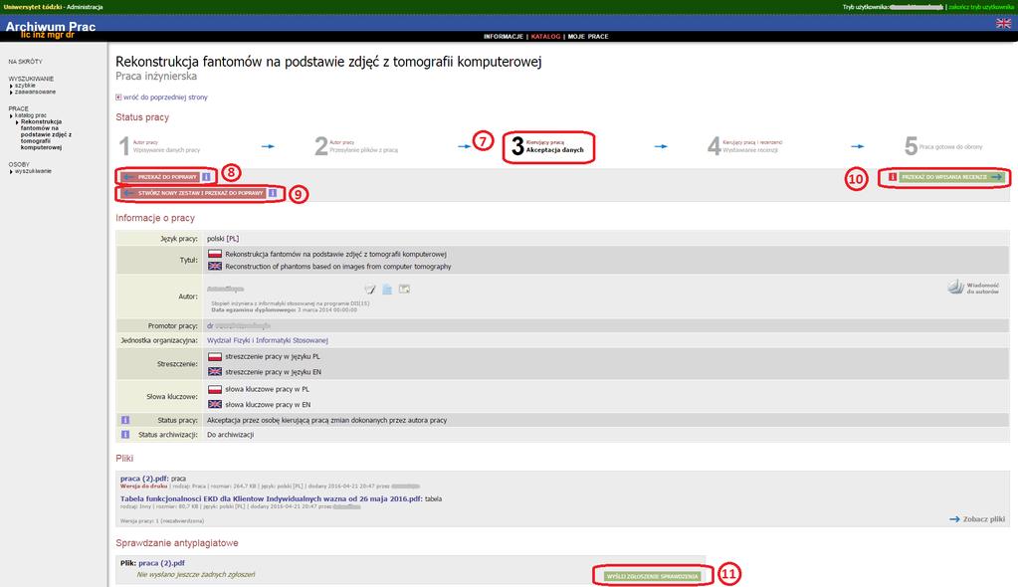The width and height of the screenshot is (1018, 587).
Task: Click streszczenie pracy w języku PL
Action: coord(273,356)
